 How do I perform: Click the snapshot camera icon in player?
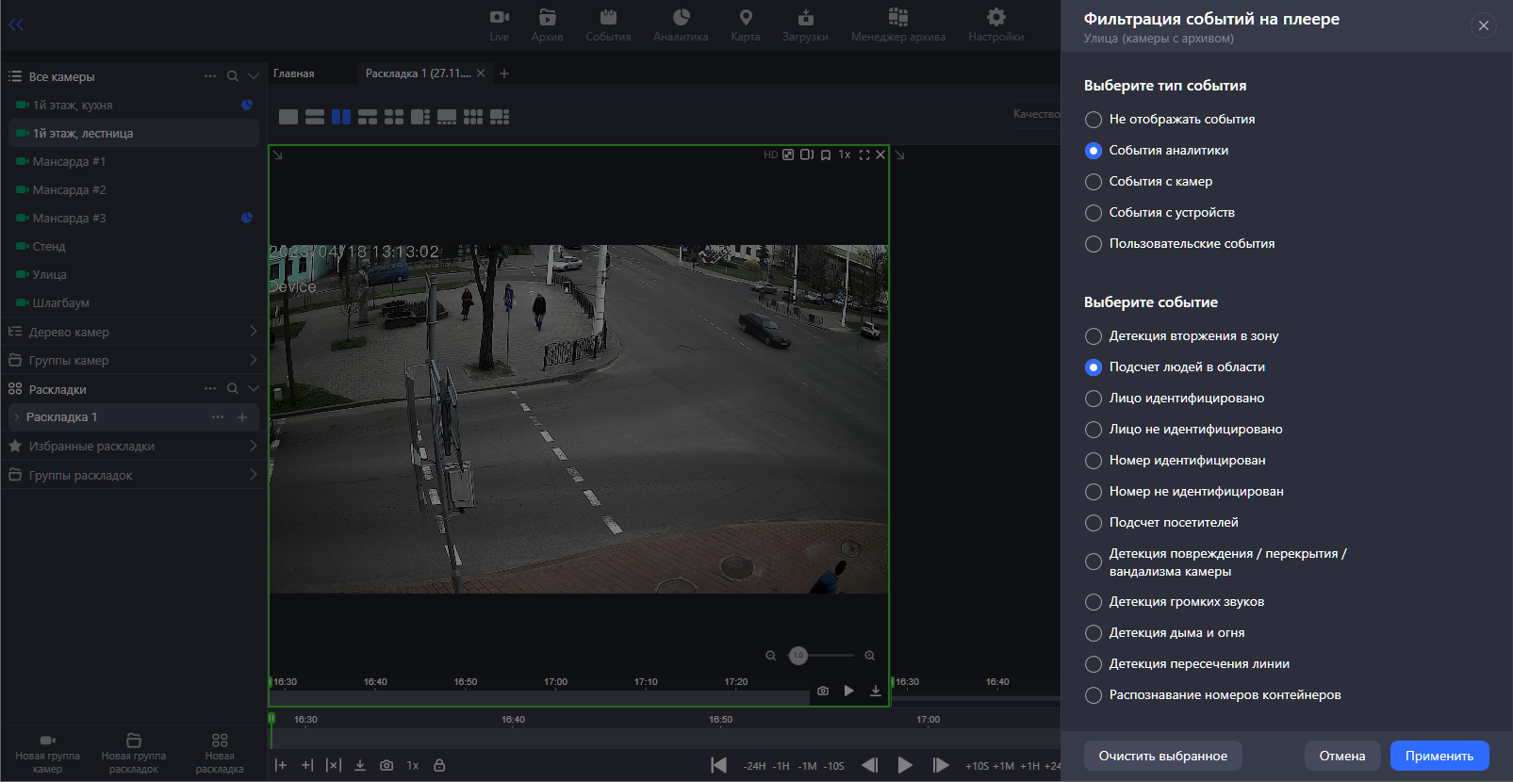point(823,691)
